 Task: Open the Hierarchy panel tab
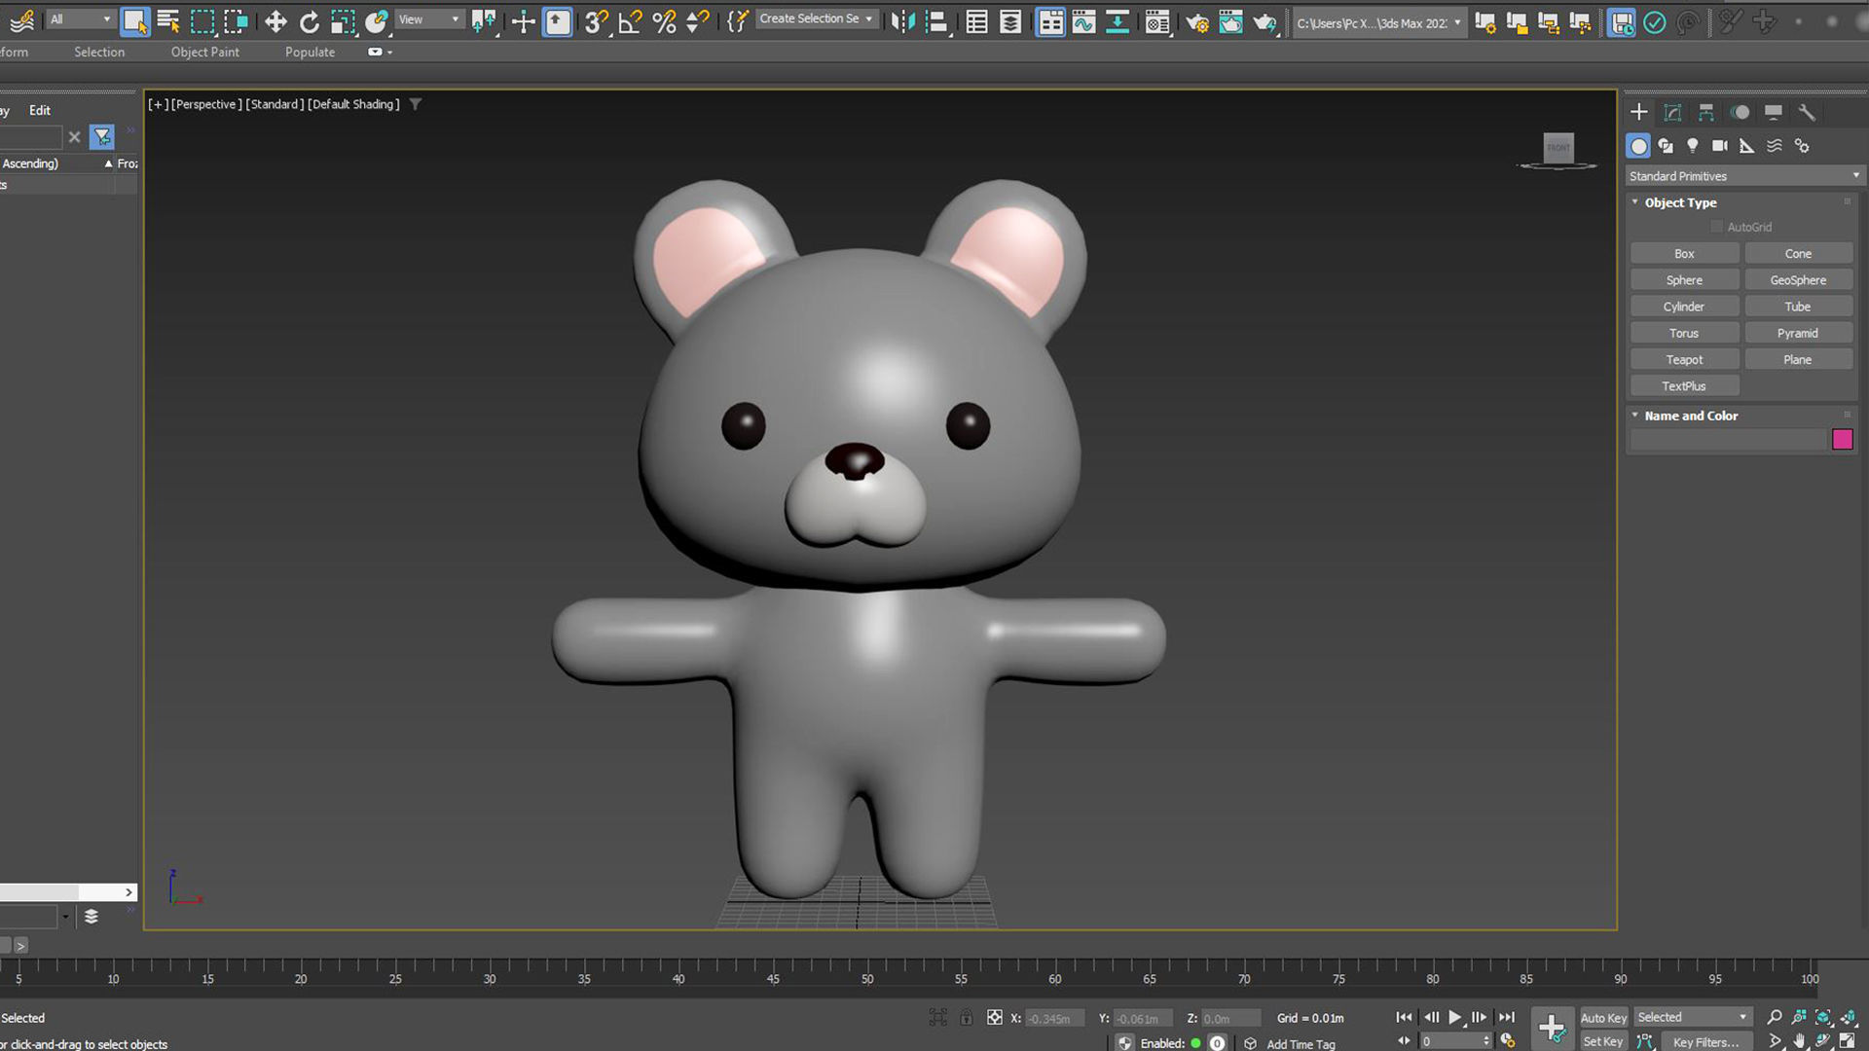click(1706, 113)
